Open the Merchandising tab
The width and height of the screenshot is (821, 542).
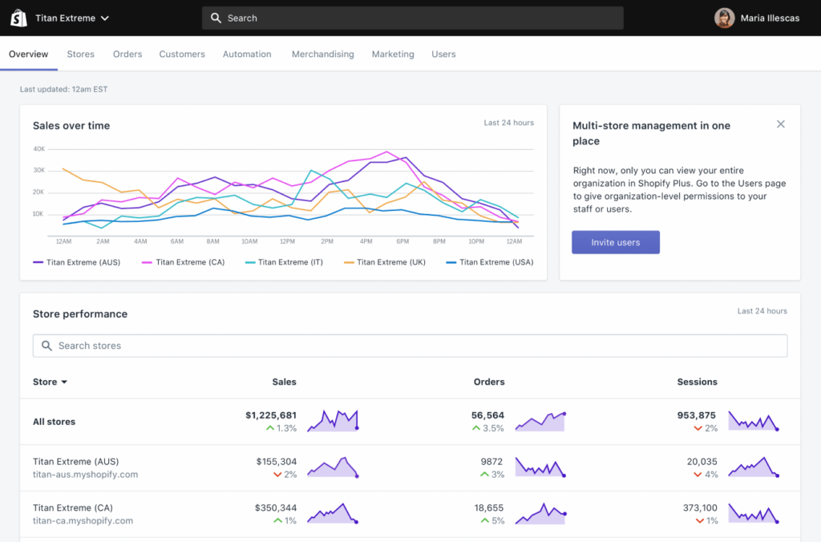tap(322, 55)
